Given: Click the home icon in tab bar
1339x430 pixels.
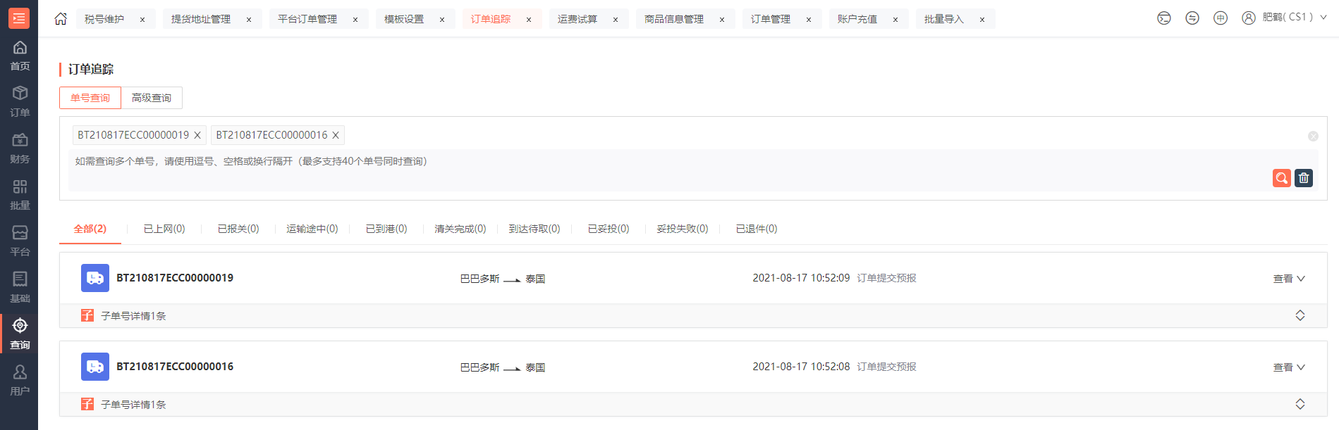Looking at the screenshot, I should click(x=61, y=19).
